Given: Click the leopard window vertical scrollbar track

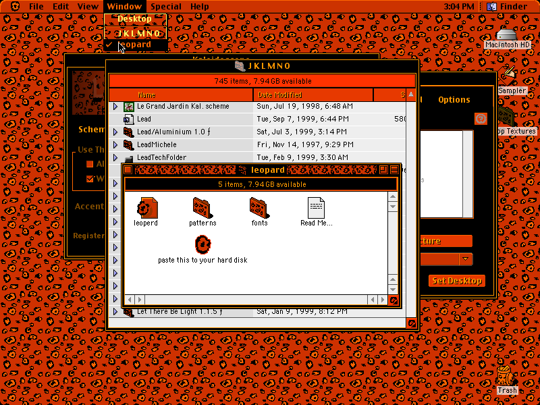Looking at the screenshot, I should [393, 243].
